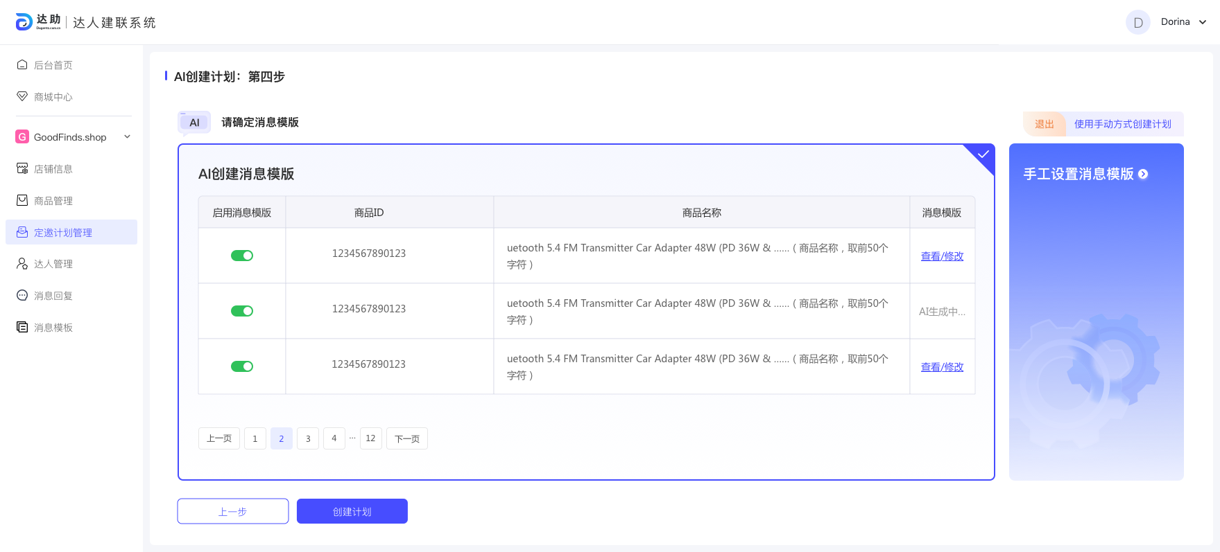Disable the second row's 启用消息模版 switch
Screen dimensions: 1220x552
(242, 311)
